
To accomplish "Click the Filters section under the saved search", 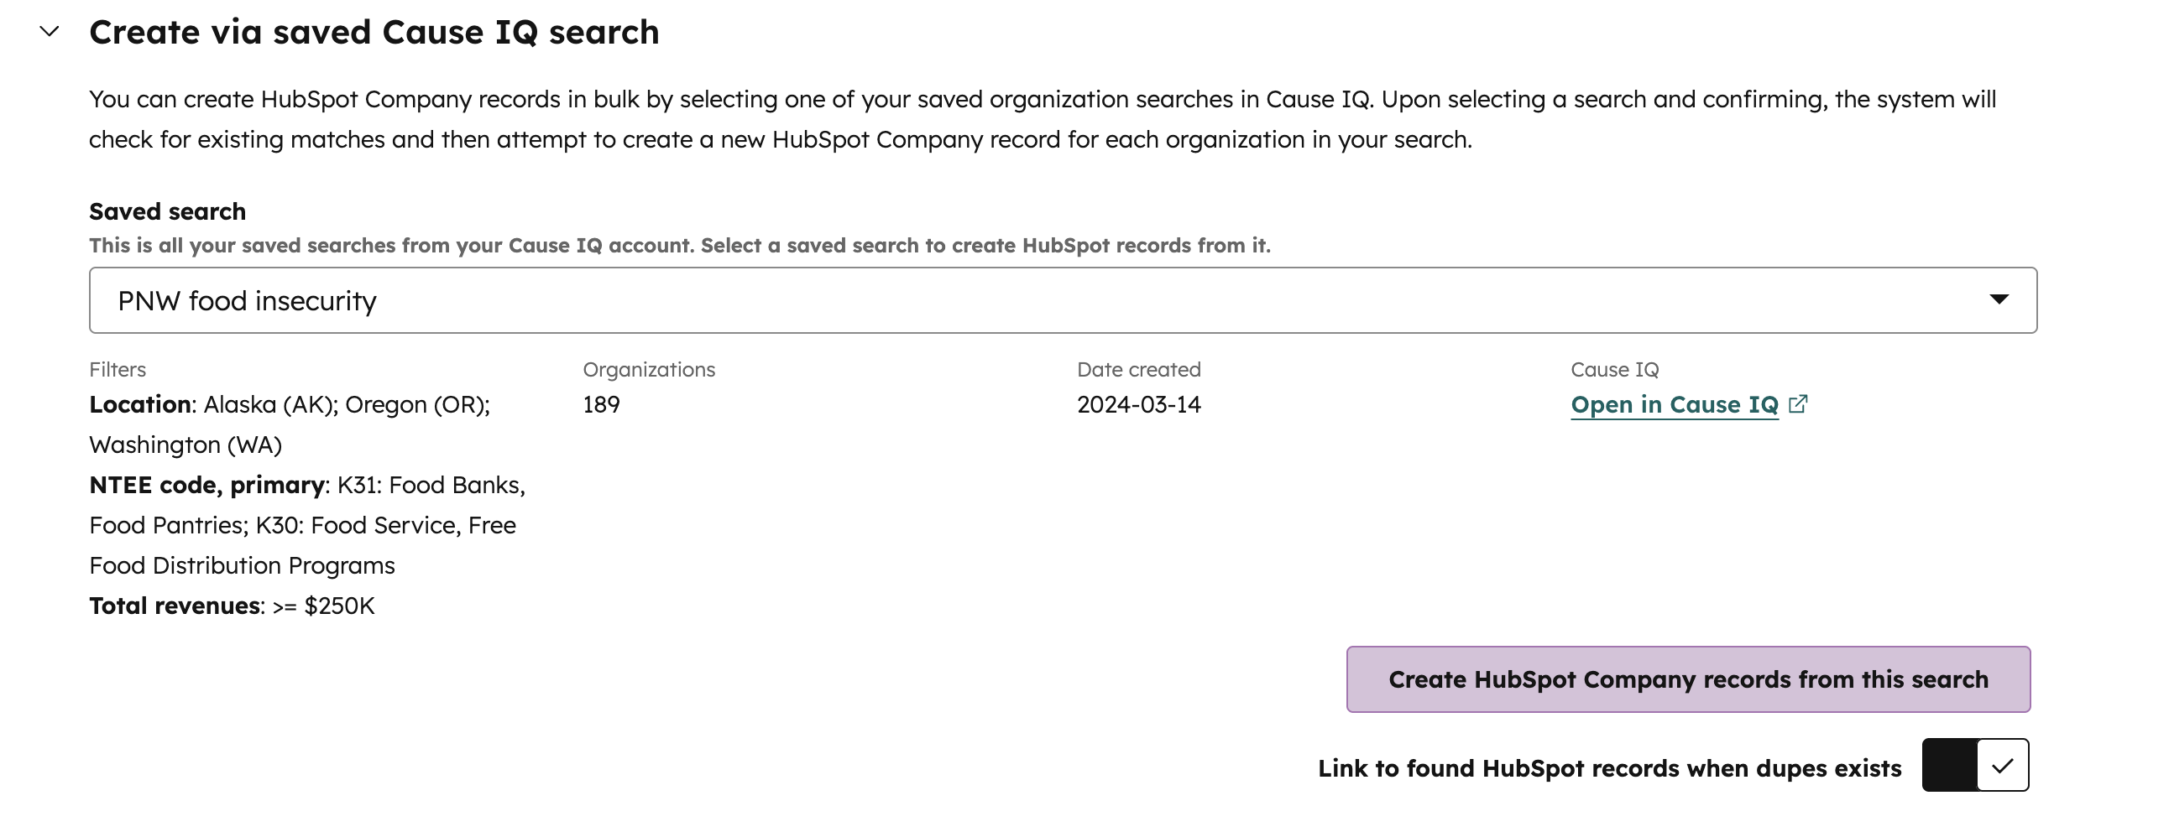I will pyautogui.click(x=117, y=368).
